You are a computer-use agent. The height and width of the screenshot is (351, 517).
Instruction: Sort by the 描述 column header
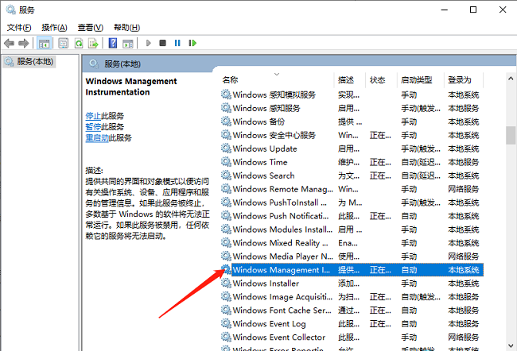coord(349,80)
